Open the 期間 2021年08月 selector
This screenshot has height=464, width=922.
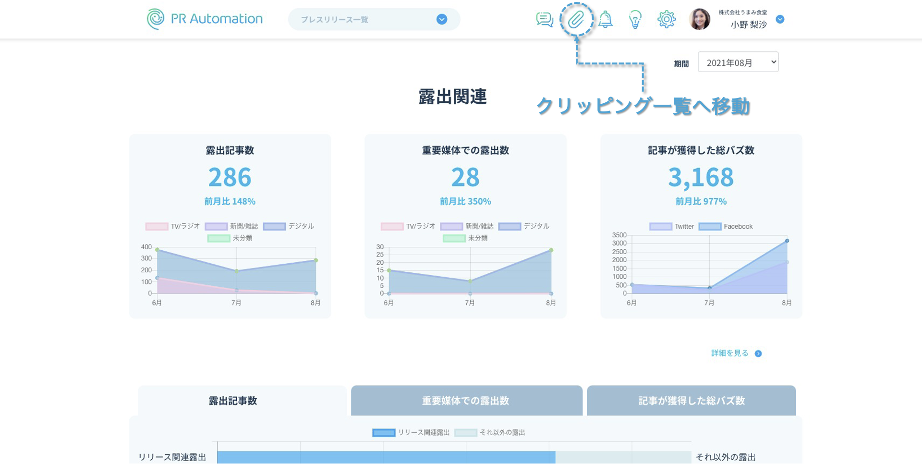738,62
